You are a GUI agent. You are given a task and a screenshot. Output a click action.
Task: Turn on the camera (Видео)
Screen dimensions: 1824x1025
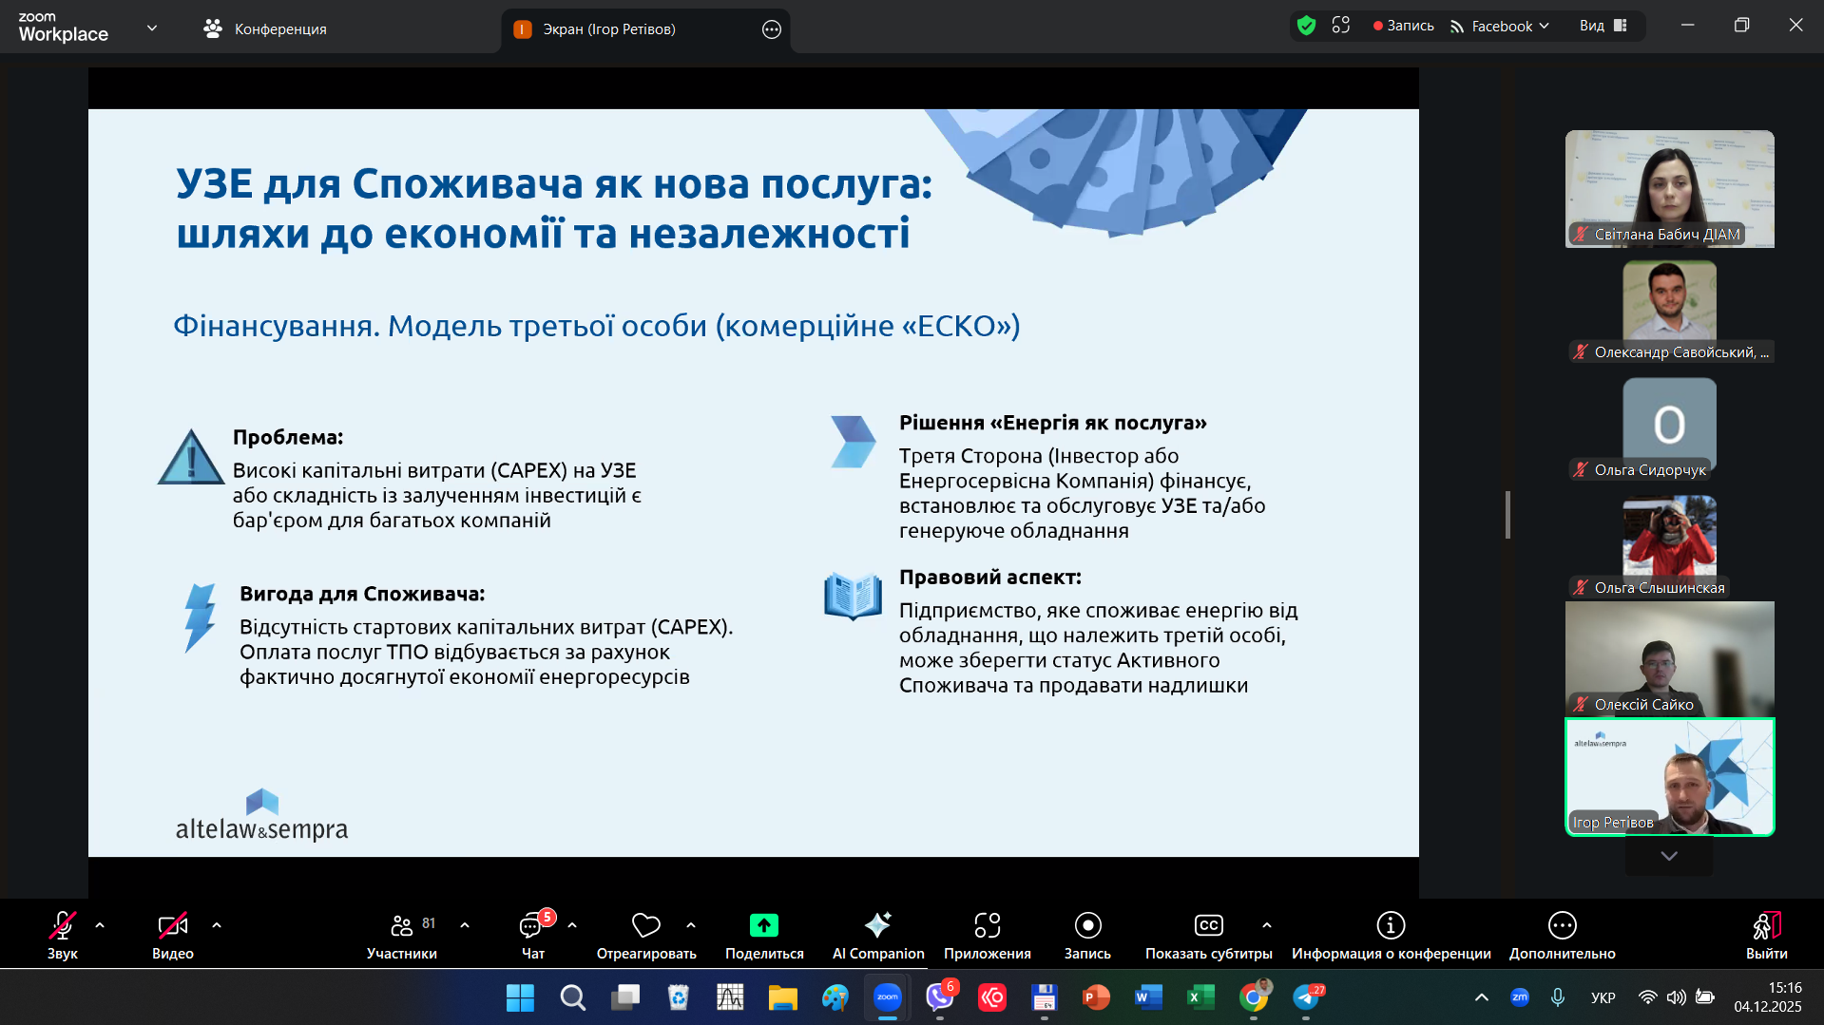click(173, 935)
